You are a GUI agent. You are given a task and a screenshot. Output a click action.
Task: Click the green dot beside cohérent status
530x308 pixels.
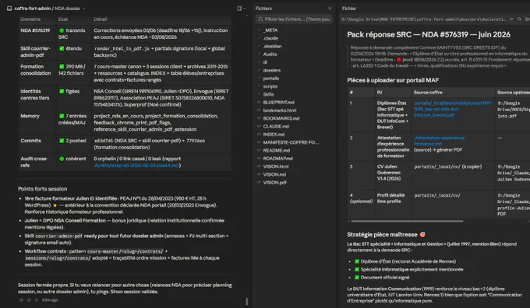tap(62, 159)
